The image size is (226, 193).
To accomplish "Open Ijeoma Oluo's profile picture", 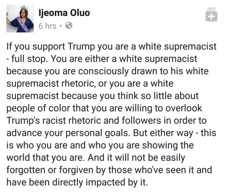I will tap(20, 18).
